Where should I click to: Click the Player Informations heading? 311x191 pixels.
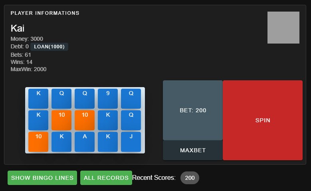(x=45, y=13)
